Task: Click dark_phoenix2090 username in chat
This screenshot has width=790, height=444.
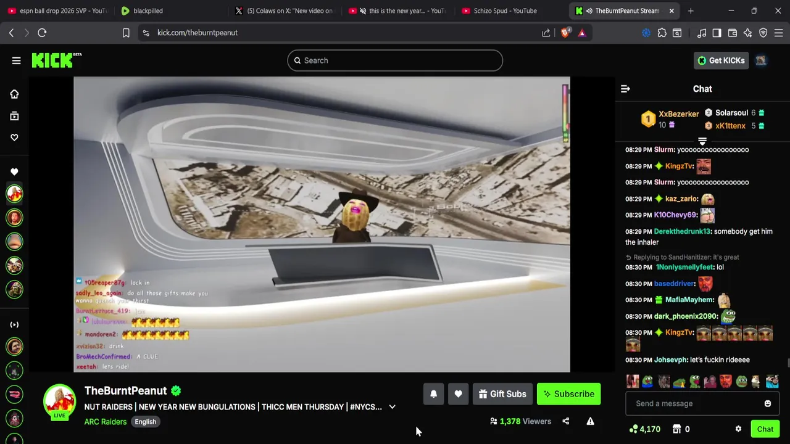Action: [x=686, y=316]
